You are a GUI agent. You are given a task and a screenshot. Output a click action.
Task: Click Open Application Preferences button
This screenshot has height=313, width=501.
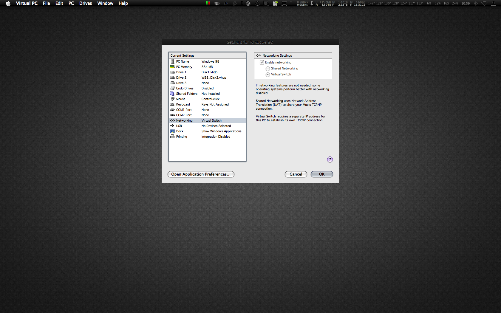pyautogui.click(x=201, y=174)
